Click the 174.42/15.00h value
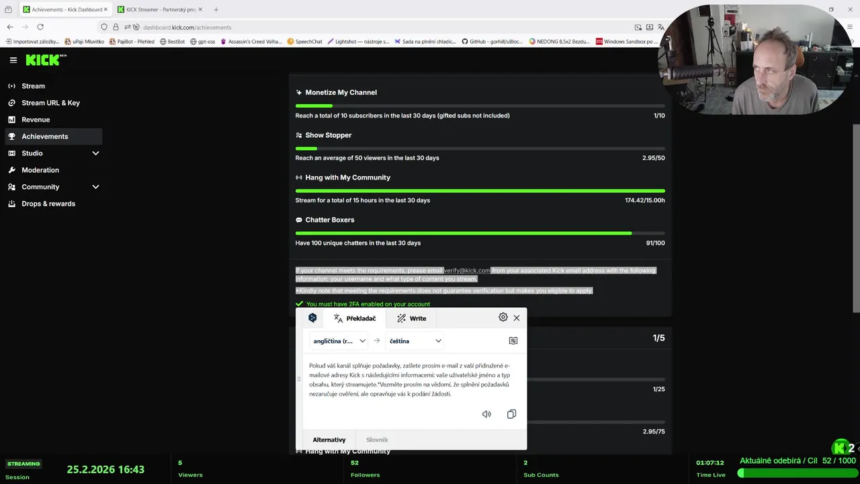Image resolution: width=860 pixels, height=484 pixels. point(645,200)
